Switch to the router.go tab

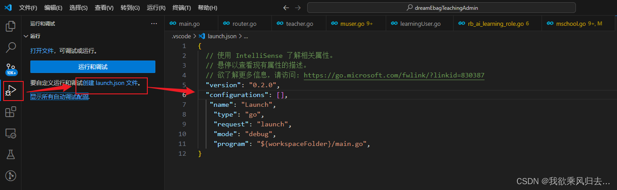(245, 24)
